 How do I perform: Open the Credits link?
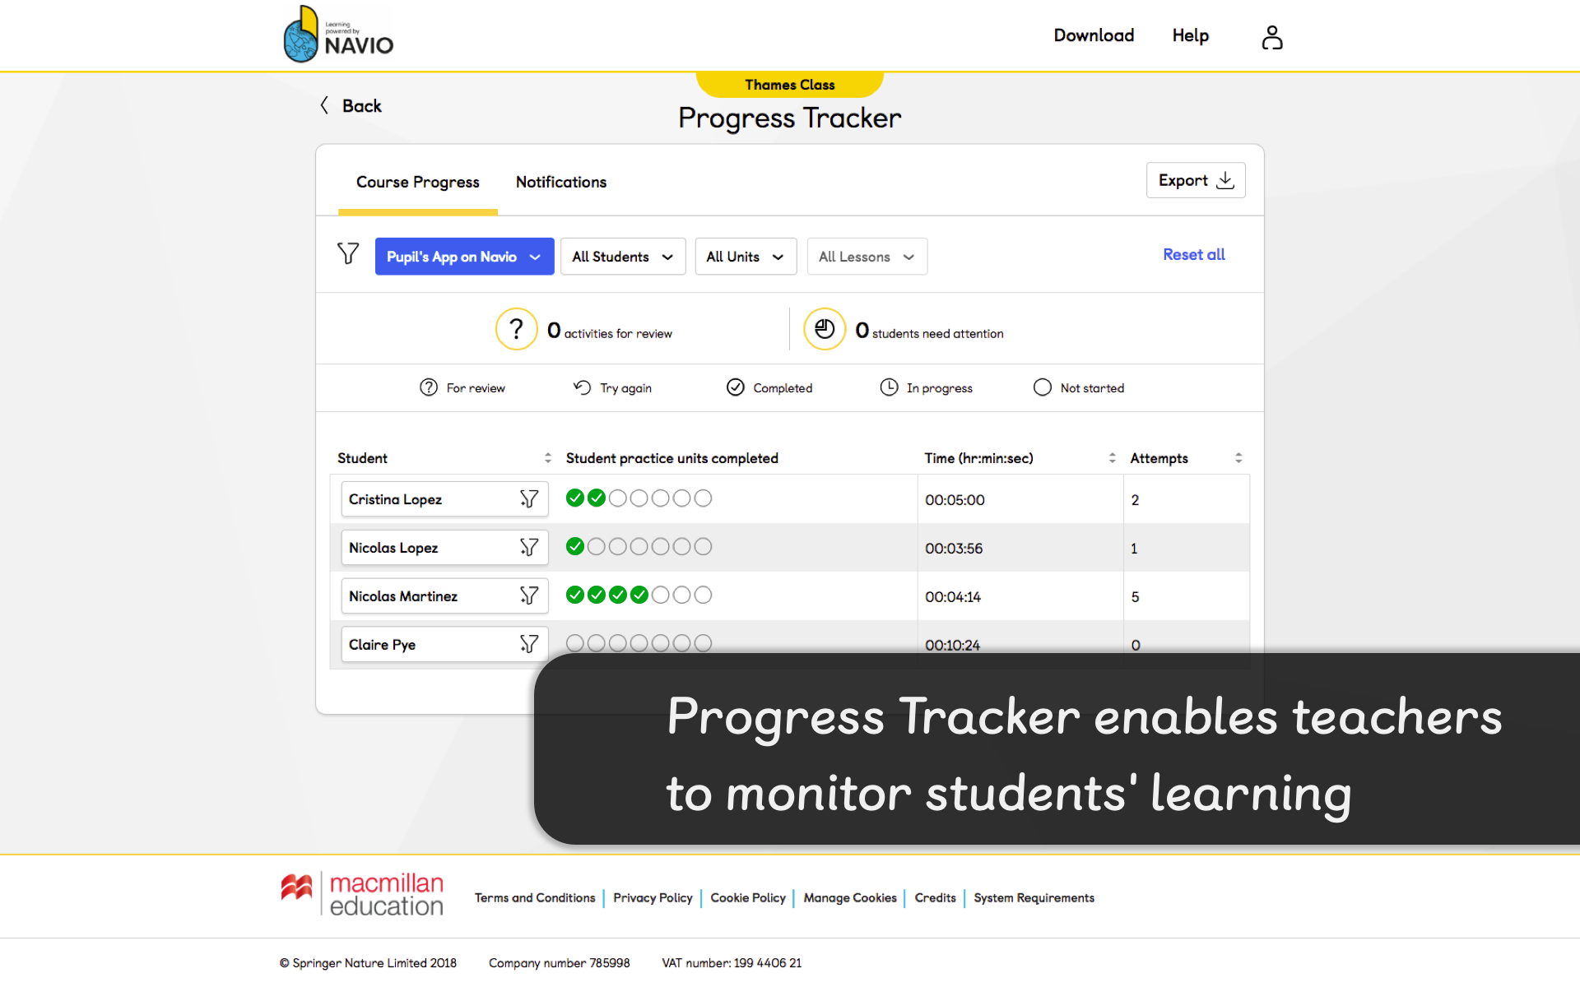[936, 898]
